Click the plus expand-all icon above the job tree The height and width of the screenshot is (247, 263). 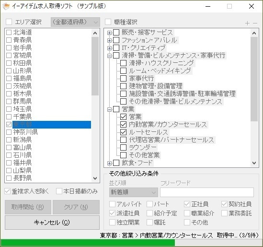[247, 23]
